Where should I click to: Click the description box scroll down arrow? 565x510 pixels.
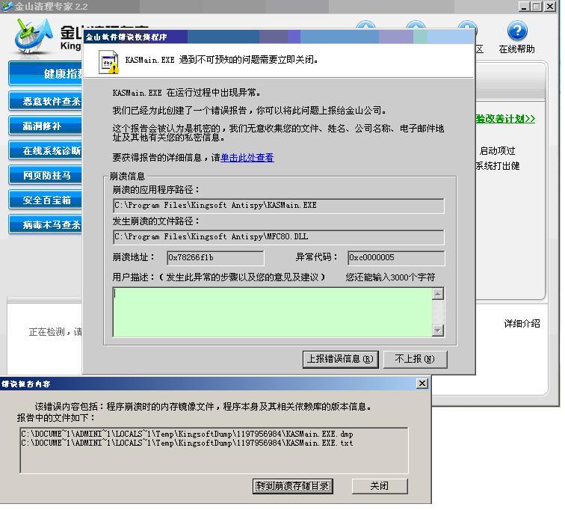click(437, 330)
